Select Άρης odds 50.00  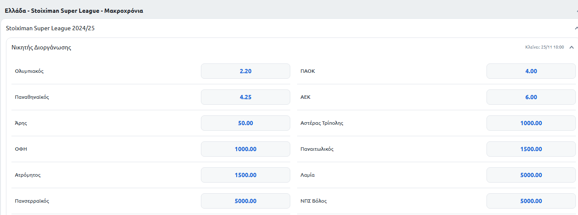[x=246, y=123]
